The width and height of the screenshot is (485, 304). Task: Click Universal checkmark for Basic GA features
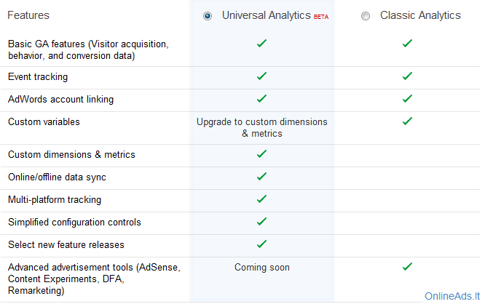pyautogui.click(x=261, y=43)
